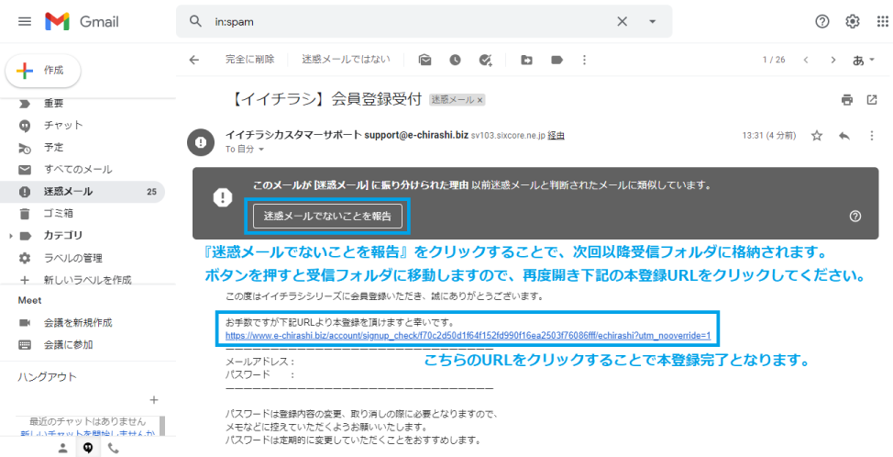Click the subject 【イイチラシ】会員登録受付
Screen dimensions: 893x457
(325, 99)
